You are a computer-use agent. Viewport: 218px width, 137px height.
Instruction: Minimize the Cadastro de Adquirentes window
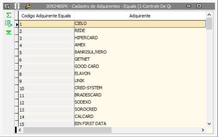[x=189, y=6]
